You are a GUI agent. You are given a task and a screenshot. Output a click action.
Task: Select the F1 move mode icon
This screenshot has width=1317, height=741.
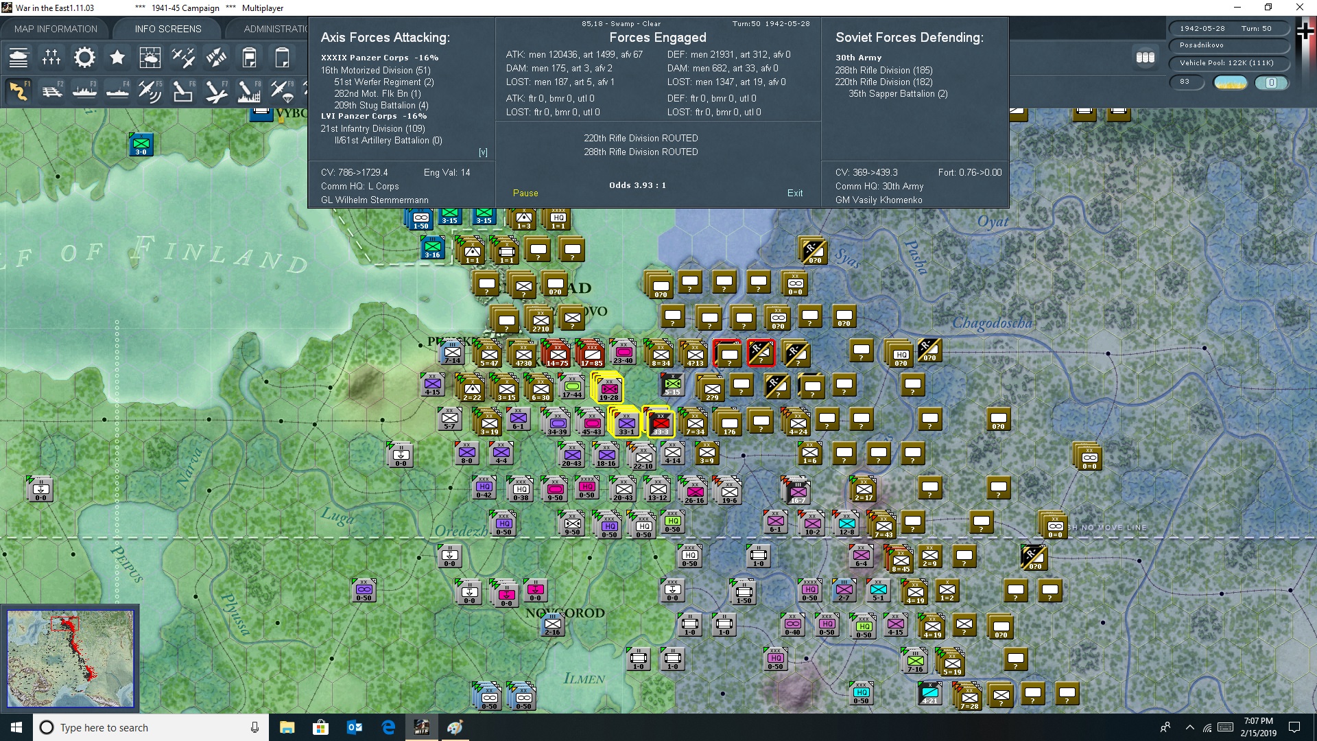tap(19, 91)
